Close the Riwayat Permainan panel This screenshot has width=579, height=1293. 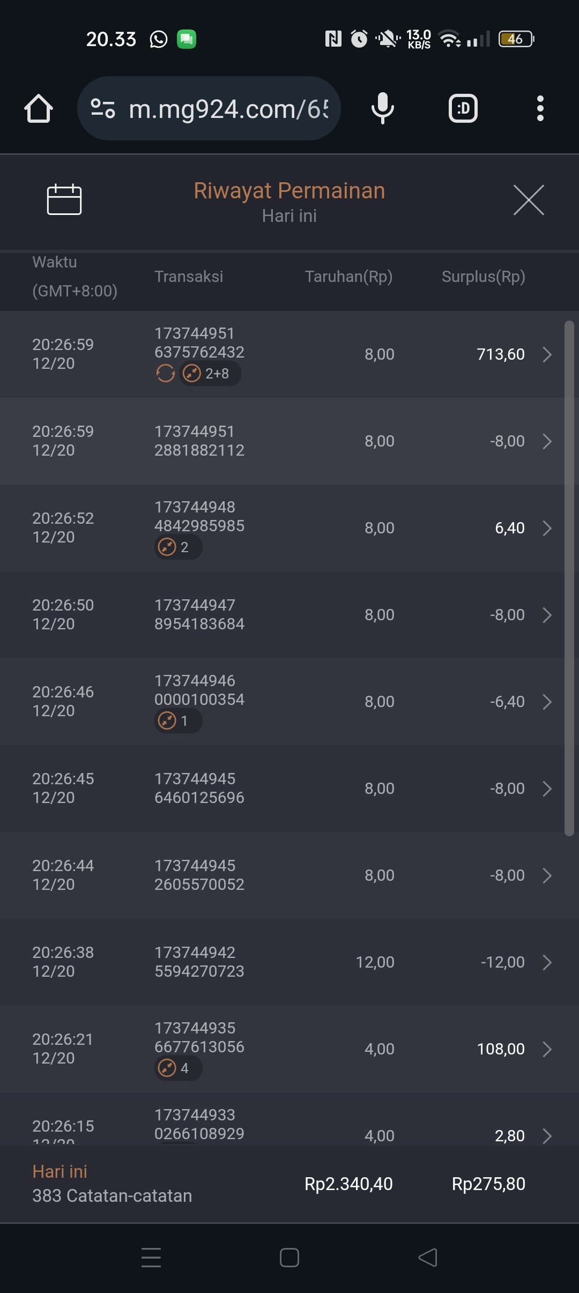point(529,200)
